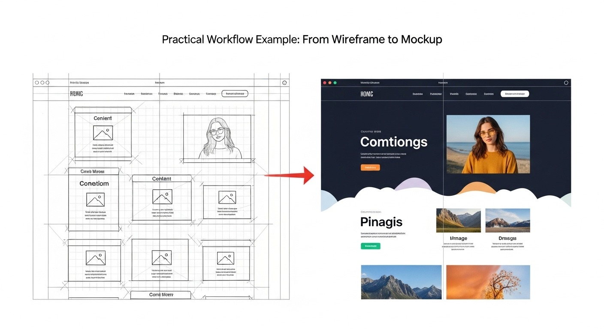Select the circular icon at the mockup's top-right

coord(565,82)
